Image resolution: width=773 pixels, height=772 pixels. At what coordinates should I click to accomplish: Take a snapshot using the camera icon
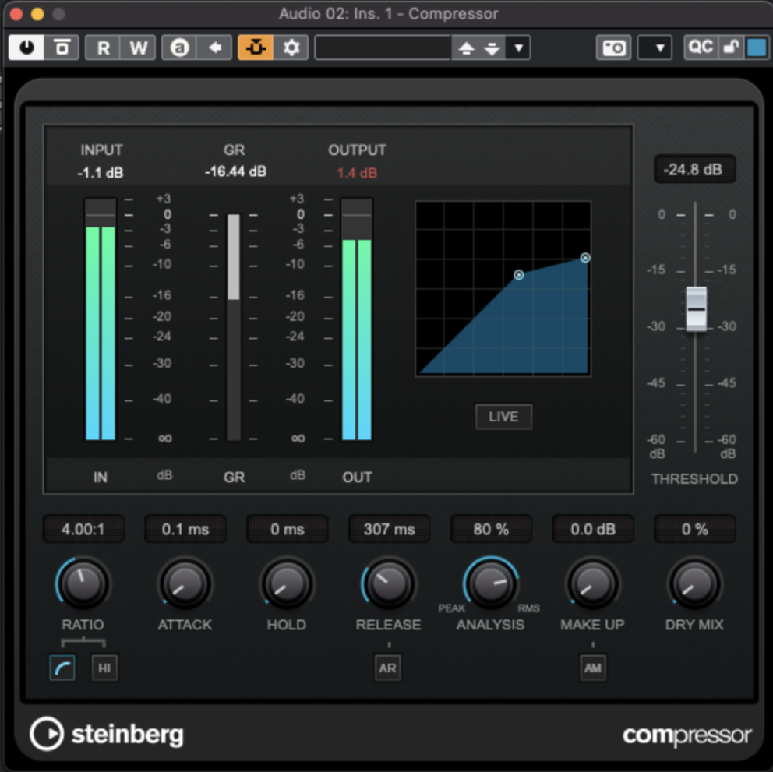613,48
